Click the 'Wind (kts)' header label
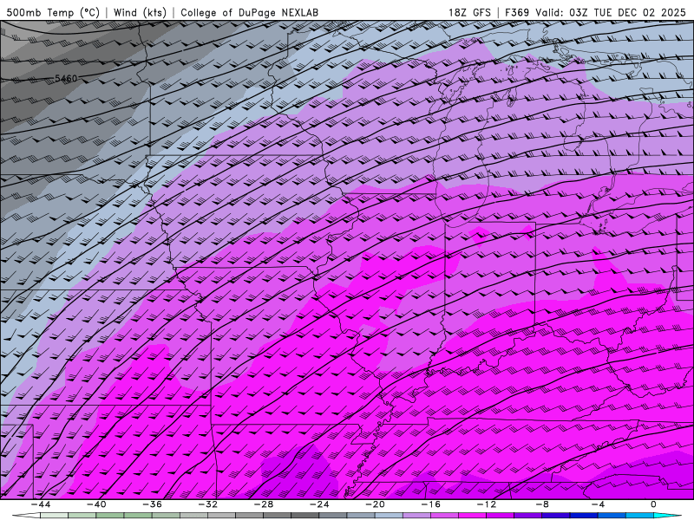This screenshot has width=694, height=520. [140, 12]
